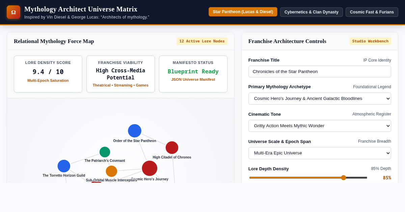Viewport: 405px width, 212px height.
Task: Click the 9.4 / 10 score value
Action: (x=48, y=72)
